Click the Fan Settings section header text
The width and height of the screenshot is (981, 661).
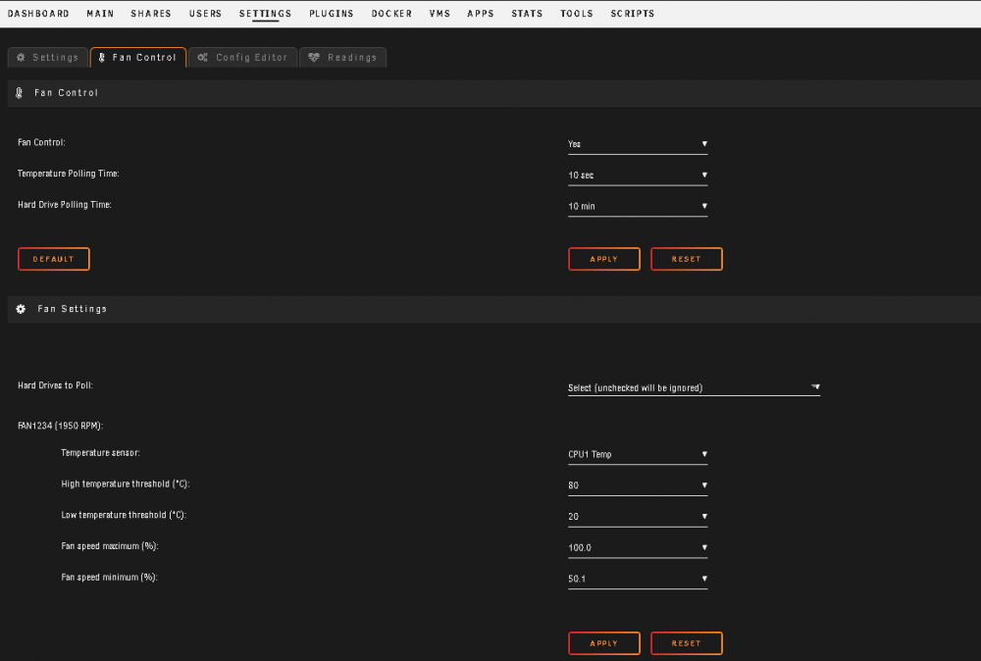click(x=72, y=309)
